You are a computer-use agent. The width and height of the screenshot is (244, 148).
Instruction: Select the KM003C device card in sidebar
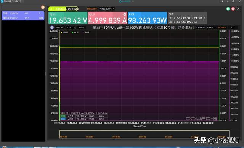click(x=23, y=16)
